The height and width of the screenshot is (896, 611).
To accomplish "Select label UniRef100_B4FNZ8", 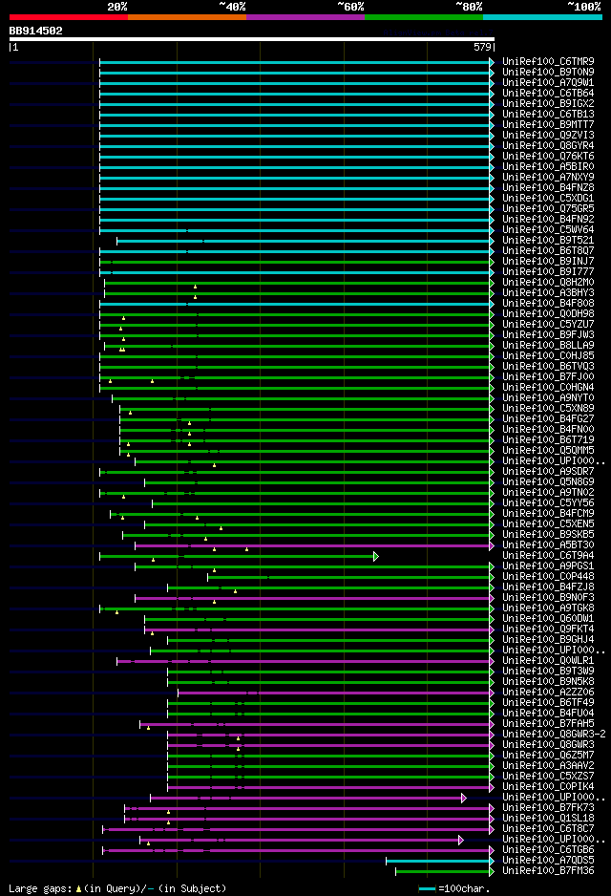I will click(x=548, y=187).
